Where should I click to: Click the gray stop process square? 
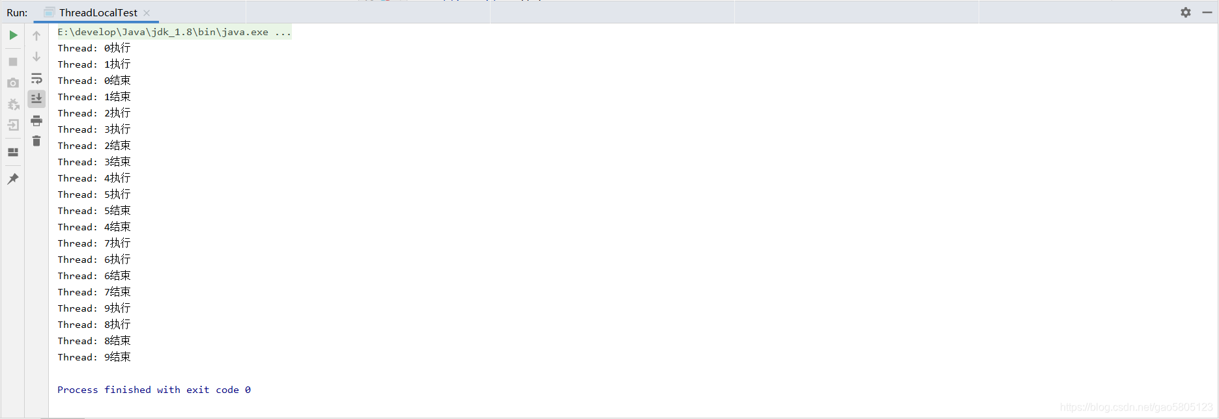(13, 62)
